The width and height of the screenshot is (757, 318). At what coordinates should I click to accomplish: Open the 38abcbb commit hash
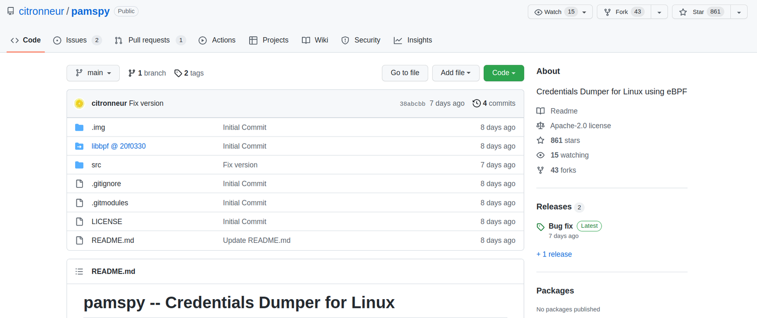412,104
